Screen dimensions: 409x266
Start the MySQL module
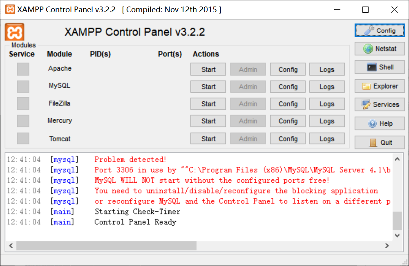coord(208,87)
